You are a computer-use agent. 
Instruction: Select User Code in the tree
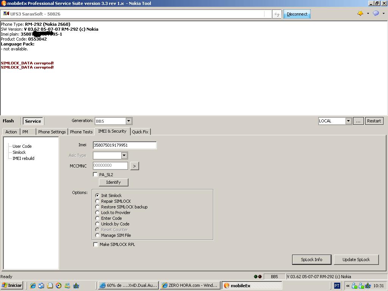[22, 146]
